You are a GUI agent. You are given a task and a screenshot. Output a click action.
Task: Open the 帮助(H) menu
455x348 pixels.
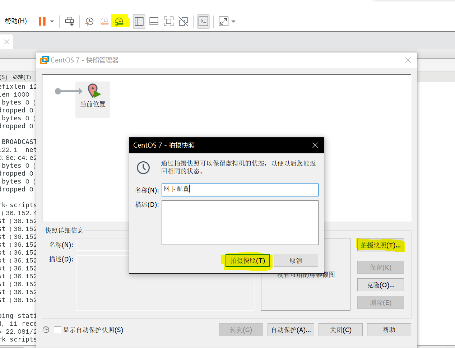click(x=16, y=21)
